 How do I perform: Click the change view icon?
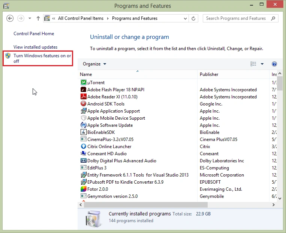tap(253, 64)
